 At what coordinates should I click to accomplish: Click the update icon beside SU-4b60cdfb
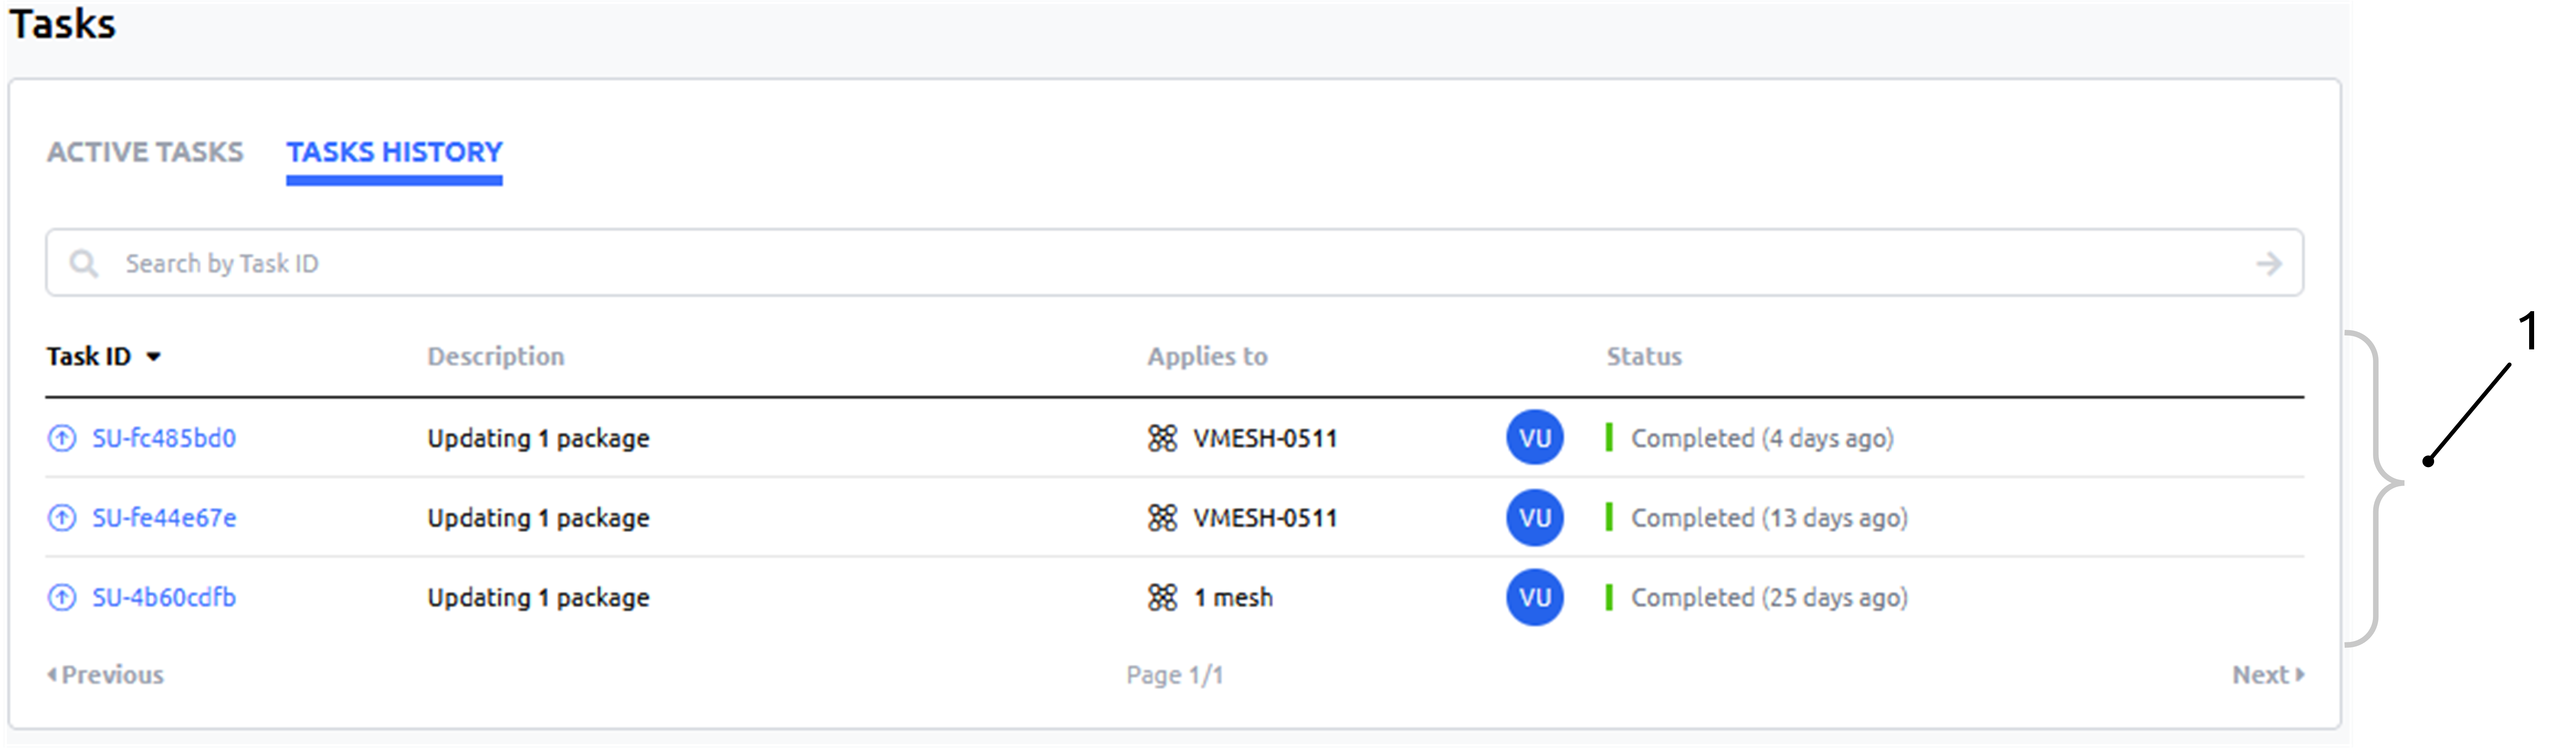(62, 598)
